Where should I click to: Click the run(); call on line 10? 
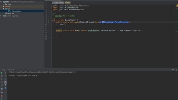pyautogui.click(x=63, y=24)
